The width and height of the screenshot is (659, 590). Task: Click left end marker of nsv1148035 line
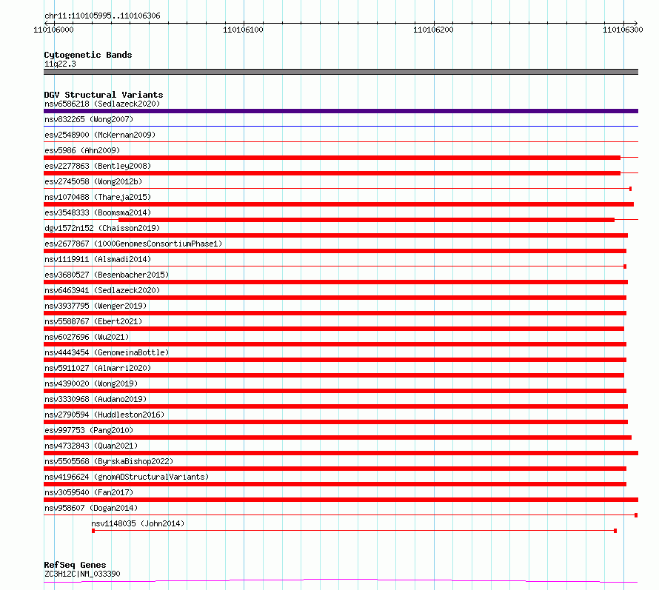(x=93, y=531)
